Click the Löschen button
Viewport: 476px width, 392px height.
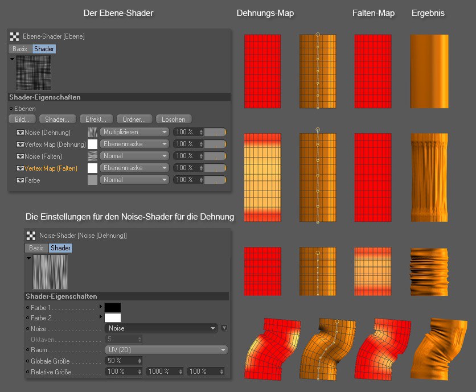coord(173,119)
